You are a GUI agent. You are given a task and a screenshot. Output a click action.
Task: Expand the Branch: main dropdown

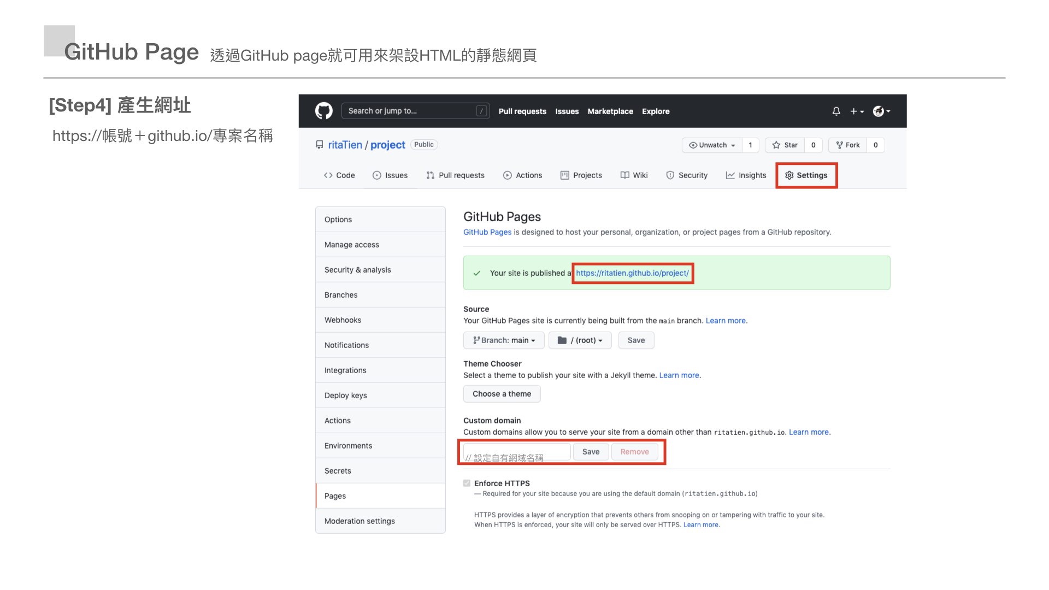(x=504, y=340)
